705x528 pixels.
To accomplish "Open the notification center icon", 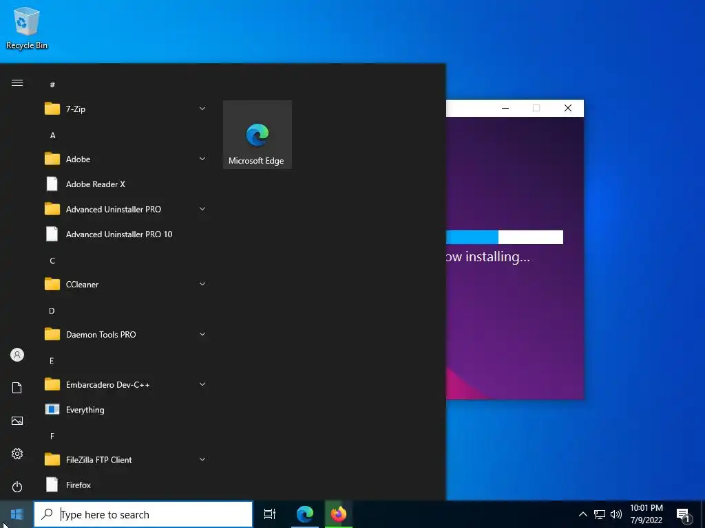I will click(684, 515).
